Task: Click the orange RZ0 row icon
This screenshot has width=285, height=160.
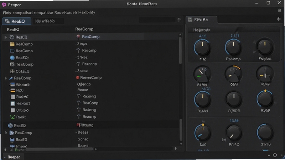Action: click(12, 90)
